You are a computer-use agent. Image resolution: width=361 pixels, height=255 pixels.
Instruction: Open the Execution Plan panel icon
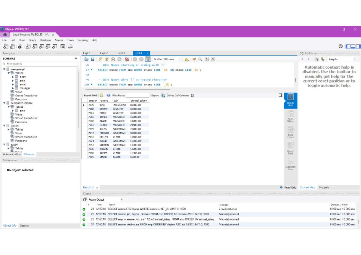[x=290, y=164]
